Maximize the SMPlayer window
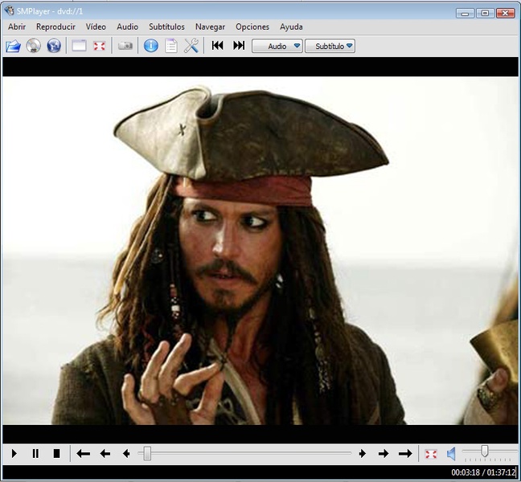Viewport: 521px width, 482px height. coord(485,14)
